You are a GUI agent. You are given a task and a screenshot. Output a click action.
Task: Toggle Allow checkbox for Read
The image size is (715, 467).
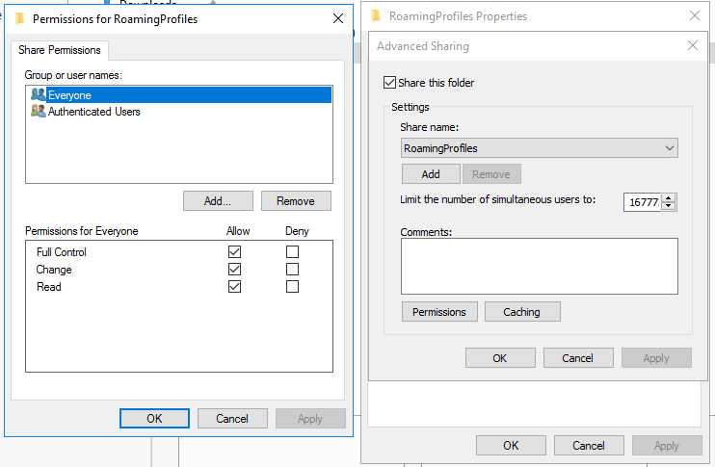(234, 286)
